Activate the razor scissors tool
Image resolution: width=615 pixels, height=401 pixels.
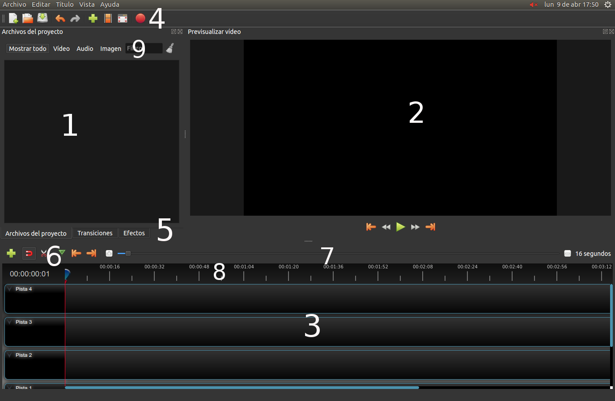pos(44,254)
